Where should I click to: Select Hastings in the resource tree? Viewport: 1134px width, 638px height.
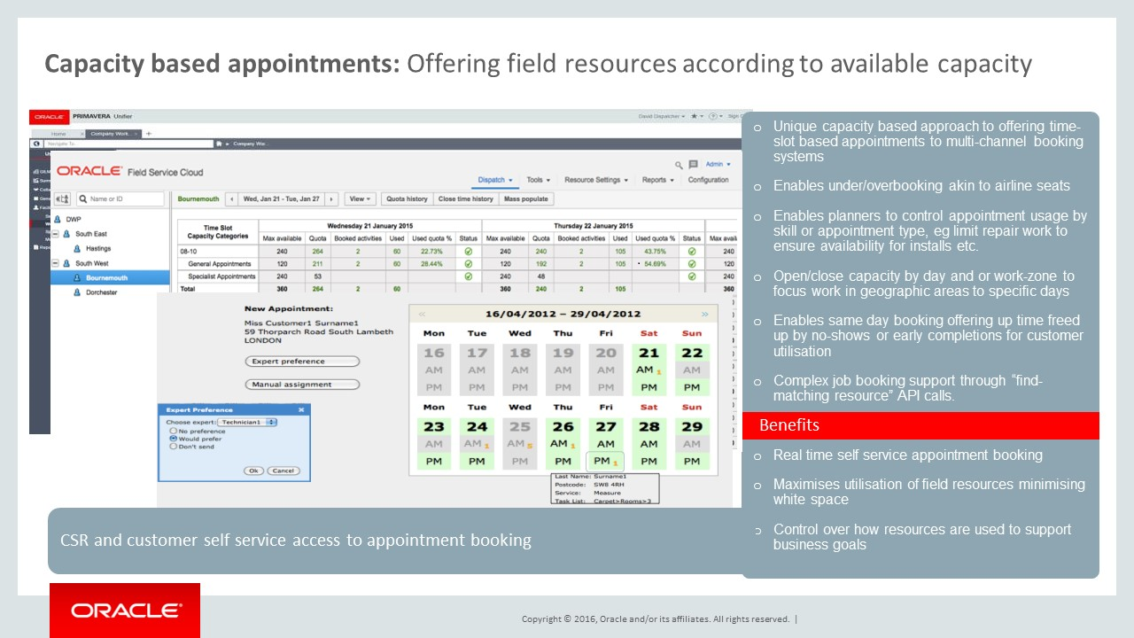[x=97, y=249]
